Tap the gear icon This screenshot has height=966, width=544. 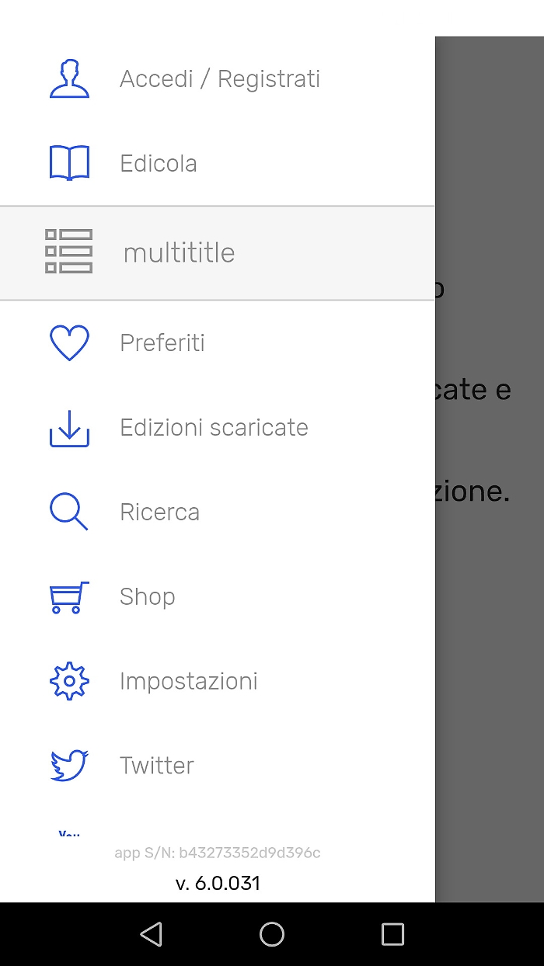[69, 681]
